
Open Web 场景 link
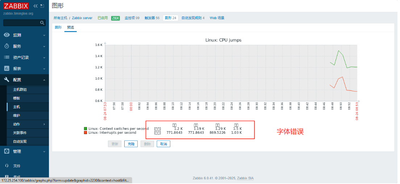217,18
